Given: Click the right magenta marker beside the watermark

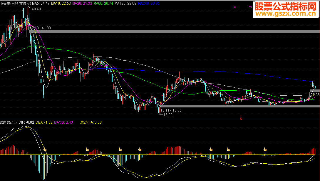Looking at the screenshot, I should [x=250, y=7].
